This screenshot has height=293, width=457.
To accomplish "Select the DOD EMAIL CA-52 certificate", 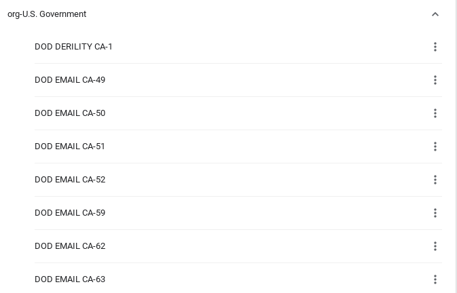I will (x=70, y=180).
